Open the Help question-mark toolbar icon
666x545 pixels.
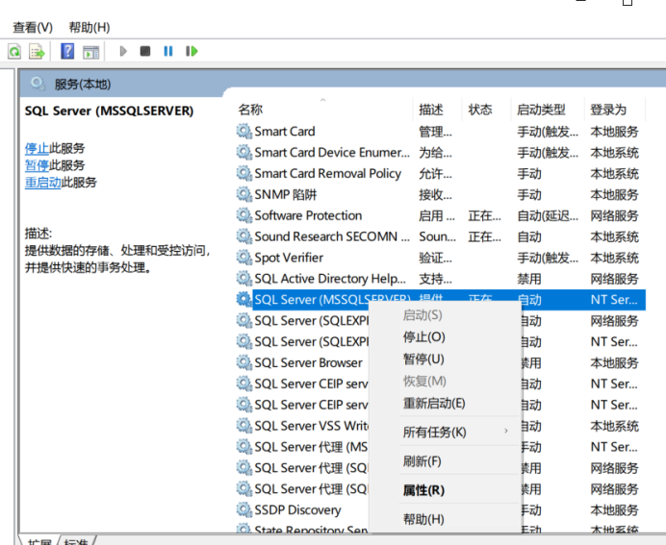[67, 51]
